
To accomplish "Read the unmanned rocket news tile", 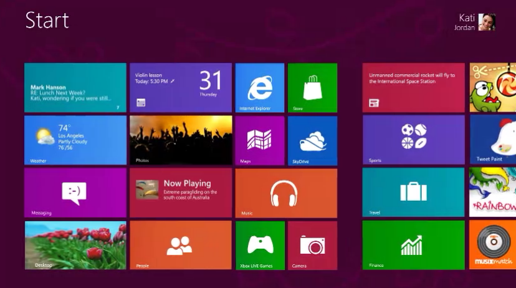I will pos(413,88).
